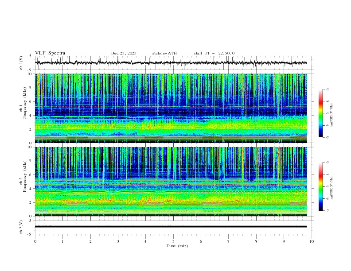Click the upper spectrogram color scale bar

[x=320, y=113]
